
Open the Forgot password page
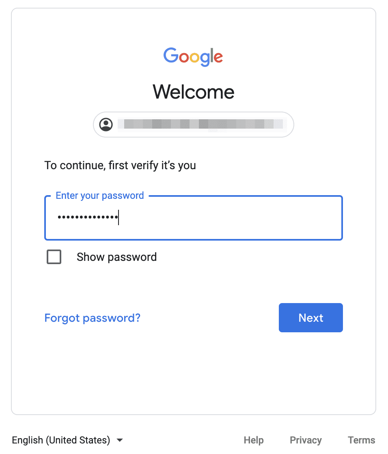92,318
